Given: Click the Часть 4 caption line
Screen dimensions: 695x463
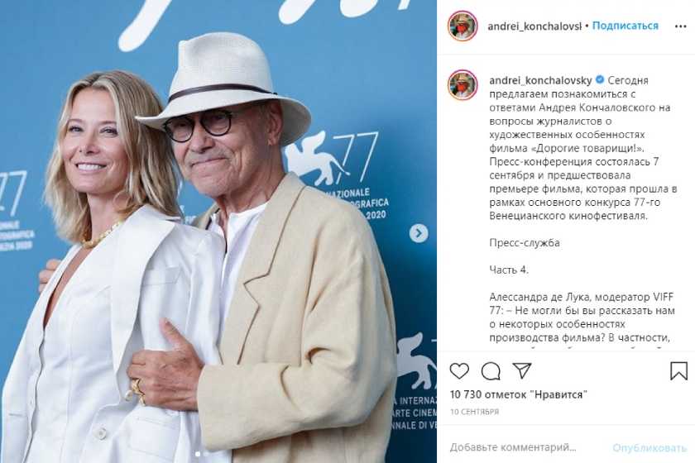Looking at the screenshot, I should pyautogui.click(x=509, y=270).
